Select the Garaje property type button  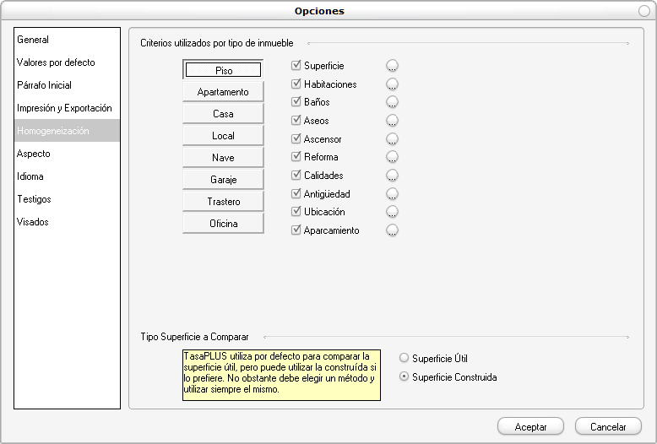tap(223, 180)
